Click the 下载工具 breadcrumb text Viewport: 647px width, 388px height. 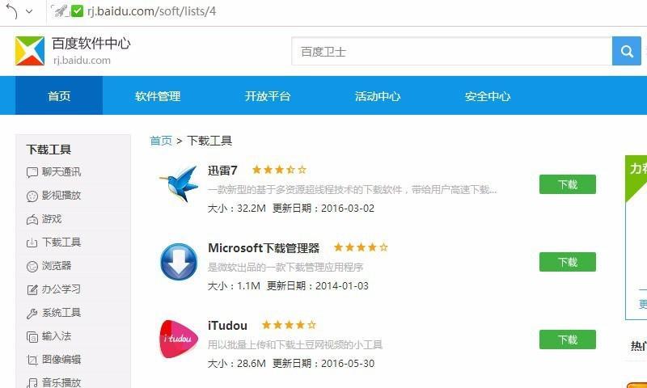point(209,141)
